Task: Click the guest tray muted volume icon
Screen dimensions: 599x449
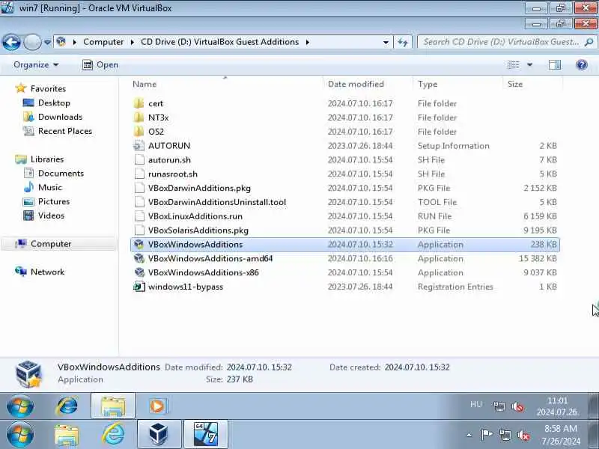Action: (x=518, y=407)
